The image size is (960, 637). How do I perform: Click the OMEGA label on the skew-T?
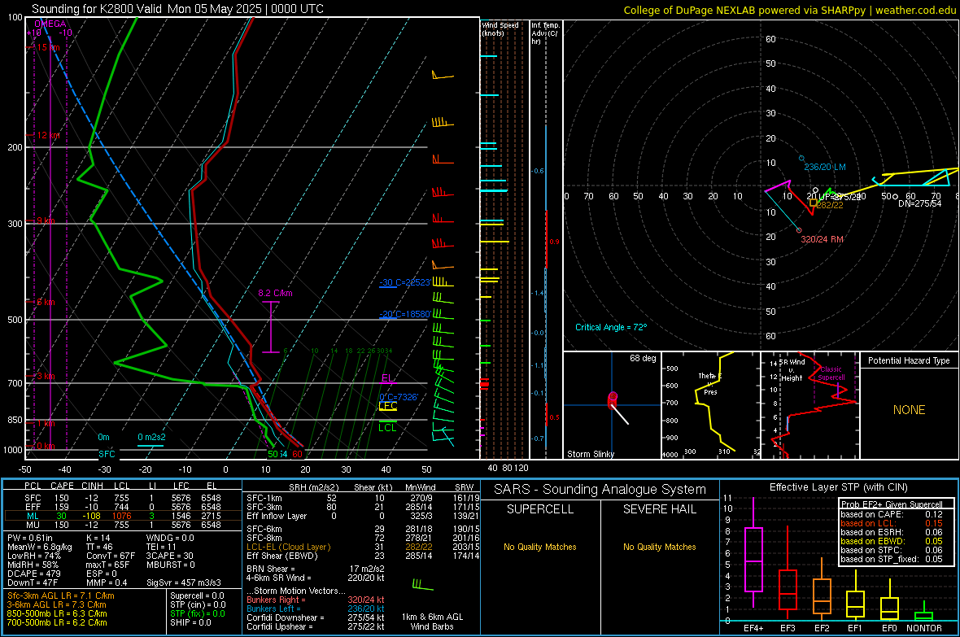pos(50,24)
